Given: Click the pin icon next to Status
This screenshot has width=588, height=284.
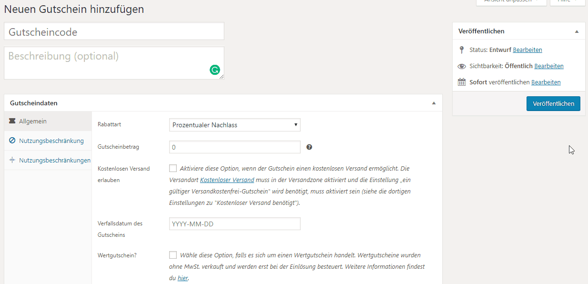Looking at the screenshot, I should (x=462, y=50).
